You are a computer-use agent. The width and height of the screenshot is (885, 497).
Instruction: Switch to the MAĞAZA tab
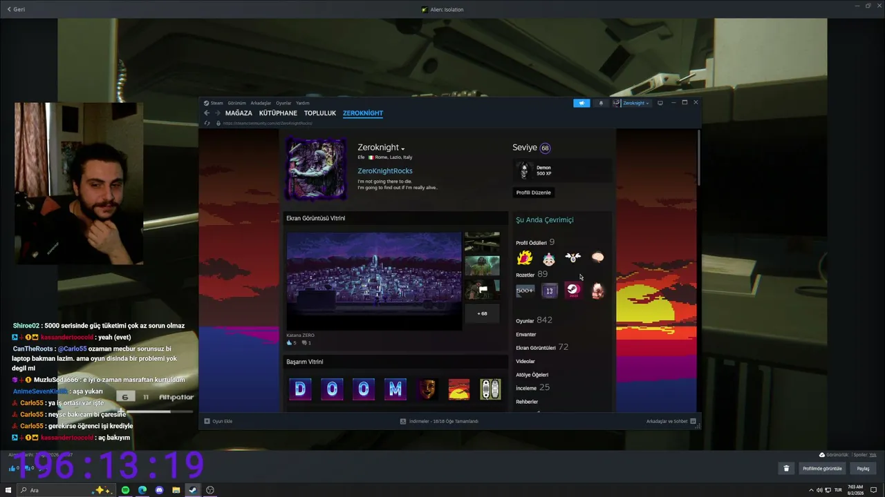tap(239, 113)
